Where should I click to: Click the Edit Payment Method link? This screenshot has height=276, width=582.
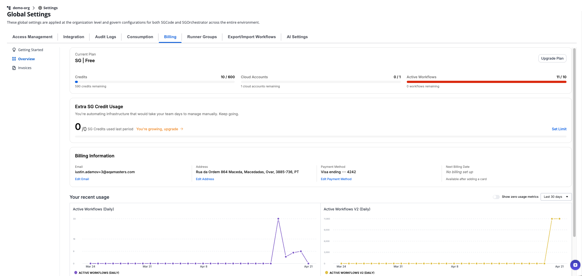pos(336,179)
